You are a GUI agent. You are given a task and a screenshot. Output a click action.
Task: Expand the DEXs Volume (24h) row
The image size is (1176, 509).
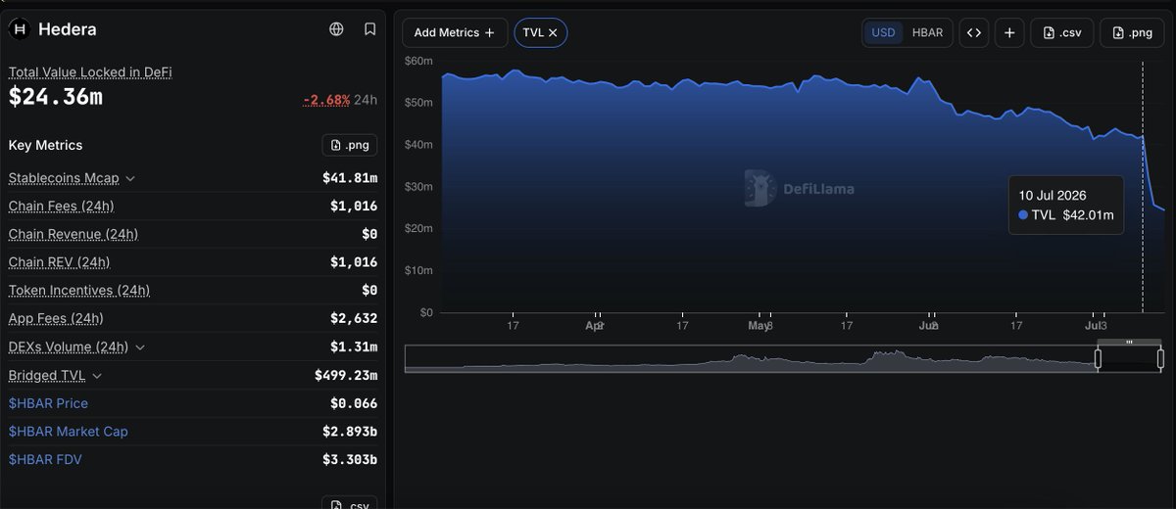click(139, 347)
